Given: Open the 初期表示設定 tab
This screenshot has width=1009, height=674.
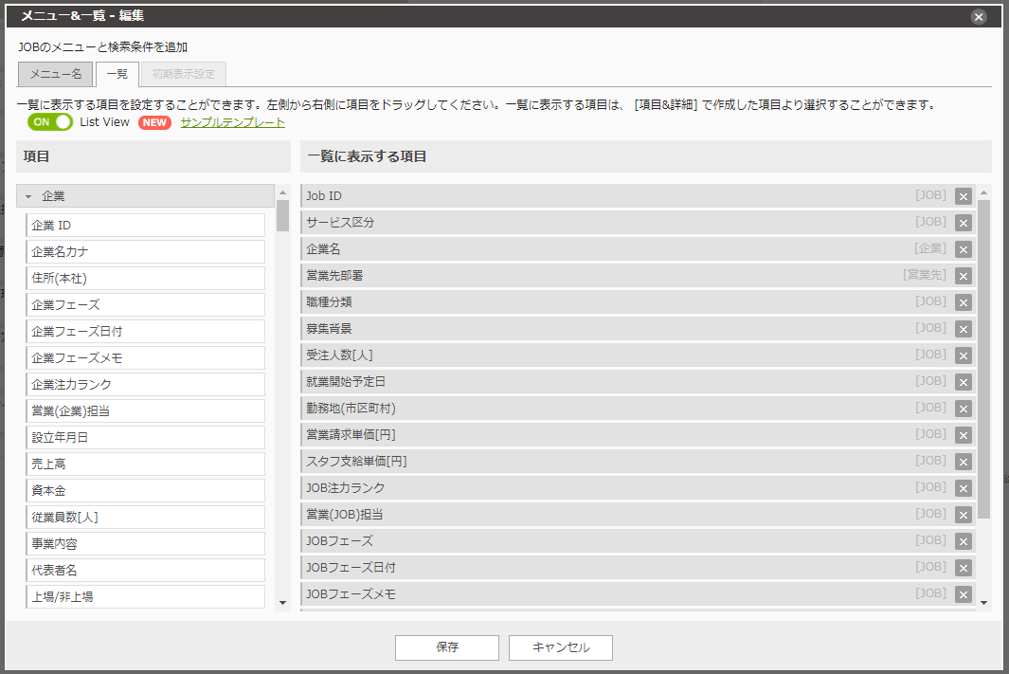Looking at the screenshot, I should [183, 73].
